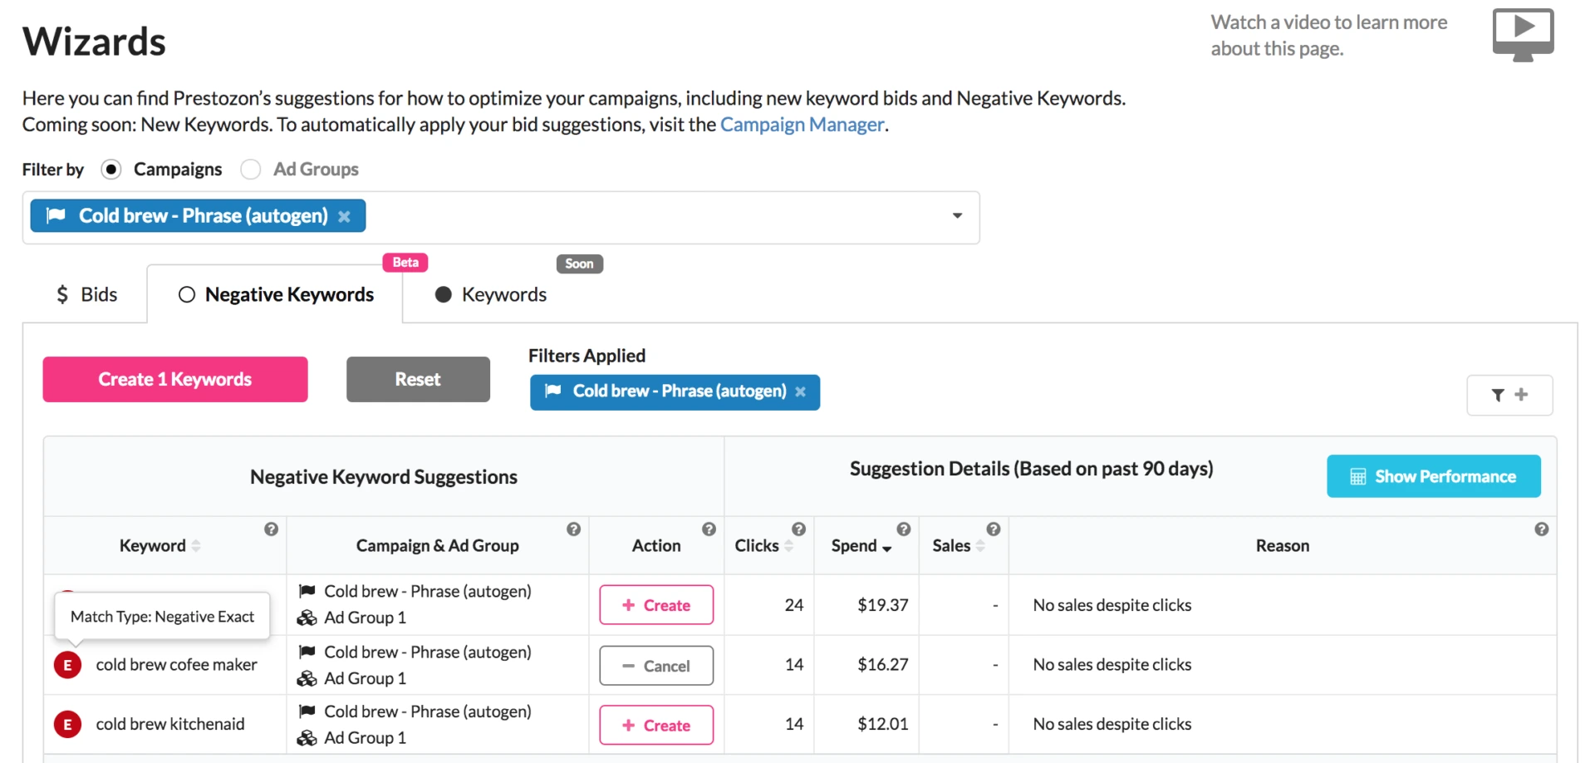Follow the Campaign Manager link
The height and width of the screenshot is (763, 1595).
coord(802,125)
